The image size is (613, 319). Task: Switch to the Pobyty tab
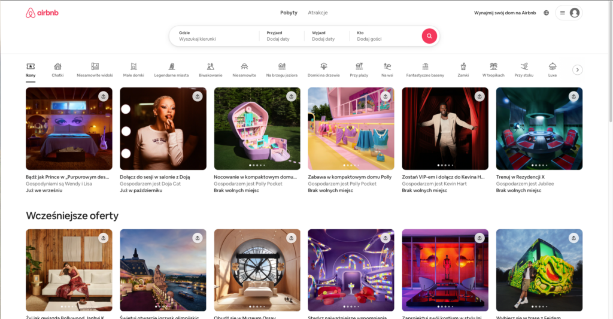coord(289,13)
